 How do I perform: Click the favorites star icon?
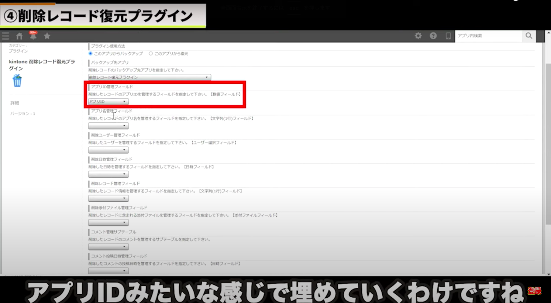[x=47, y=36]
